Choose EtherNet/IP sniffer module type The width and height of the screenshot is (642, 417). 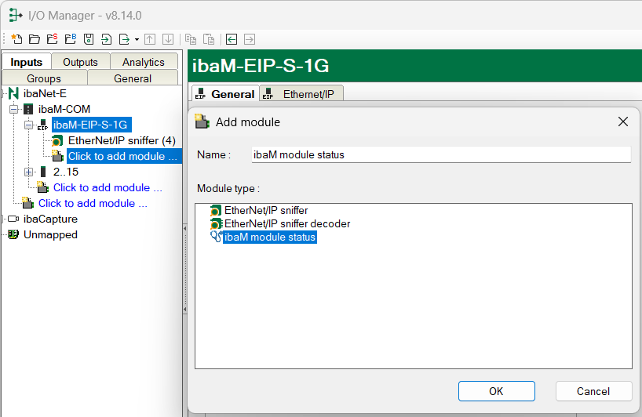coord(266,211)
